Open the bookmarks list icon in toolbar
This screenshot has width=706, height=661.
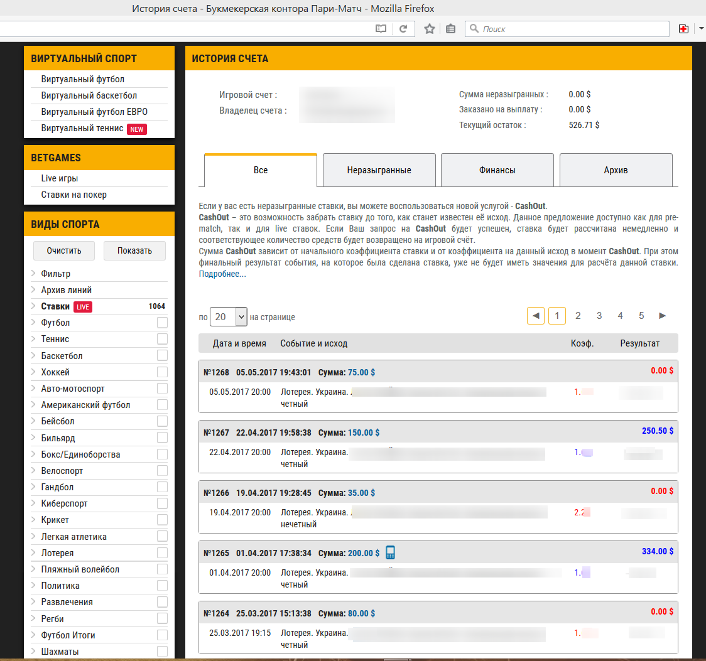450,29
